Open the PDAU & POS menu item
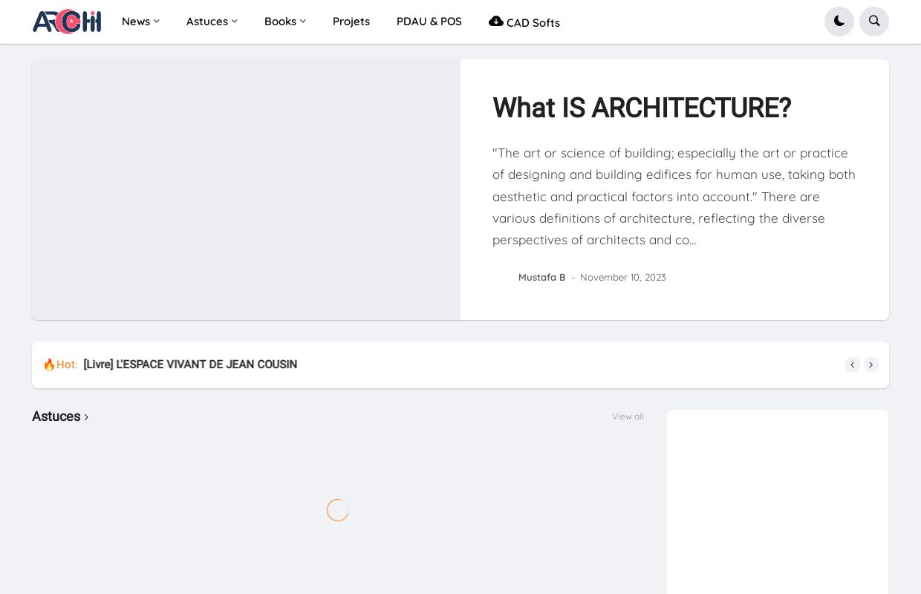 pos(429,22)
